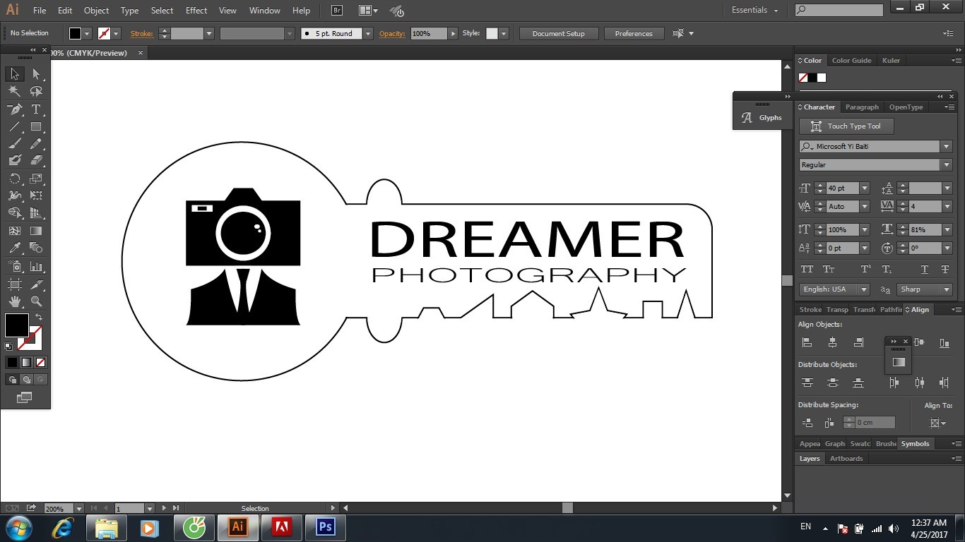Toggle Underline in Character panel

(924, 270)
